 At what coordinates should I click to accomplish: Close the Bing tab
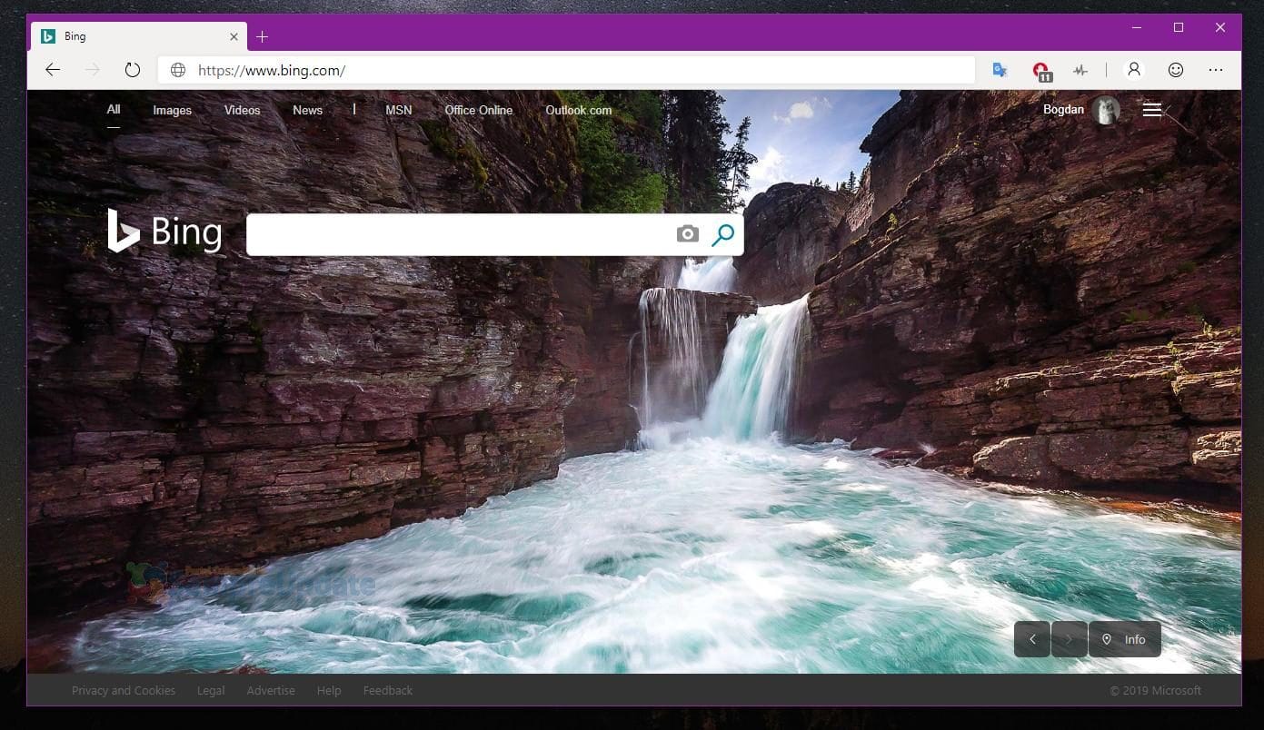234,36
